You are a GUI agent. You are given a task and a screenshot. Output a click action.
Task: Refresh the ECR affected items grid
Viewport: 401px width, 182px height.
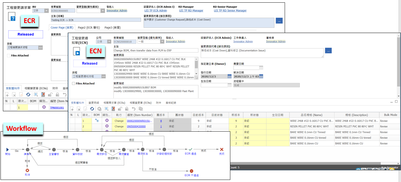click(x=28, y=95)
